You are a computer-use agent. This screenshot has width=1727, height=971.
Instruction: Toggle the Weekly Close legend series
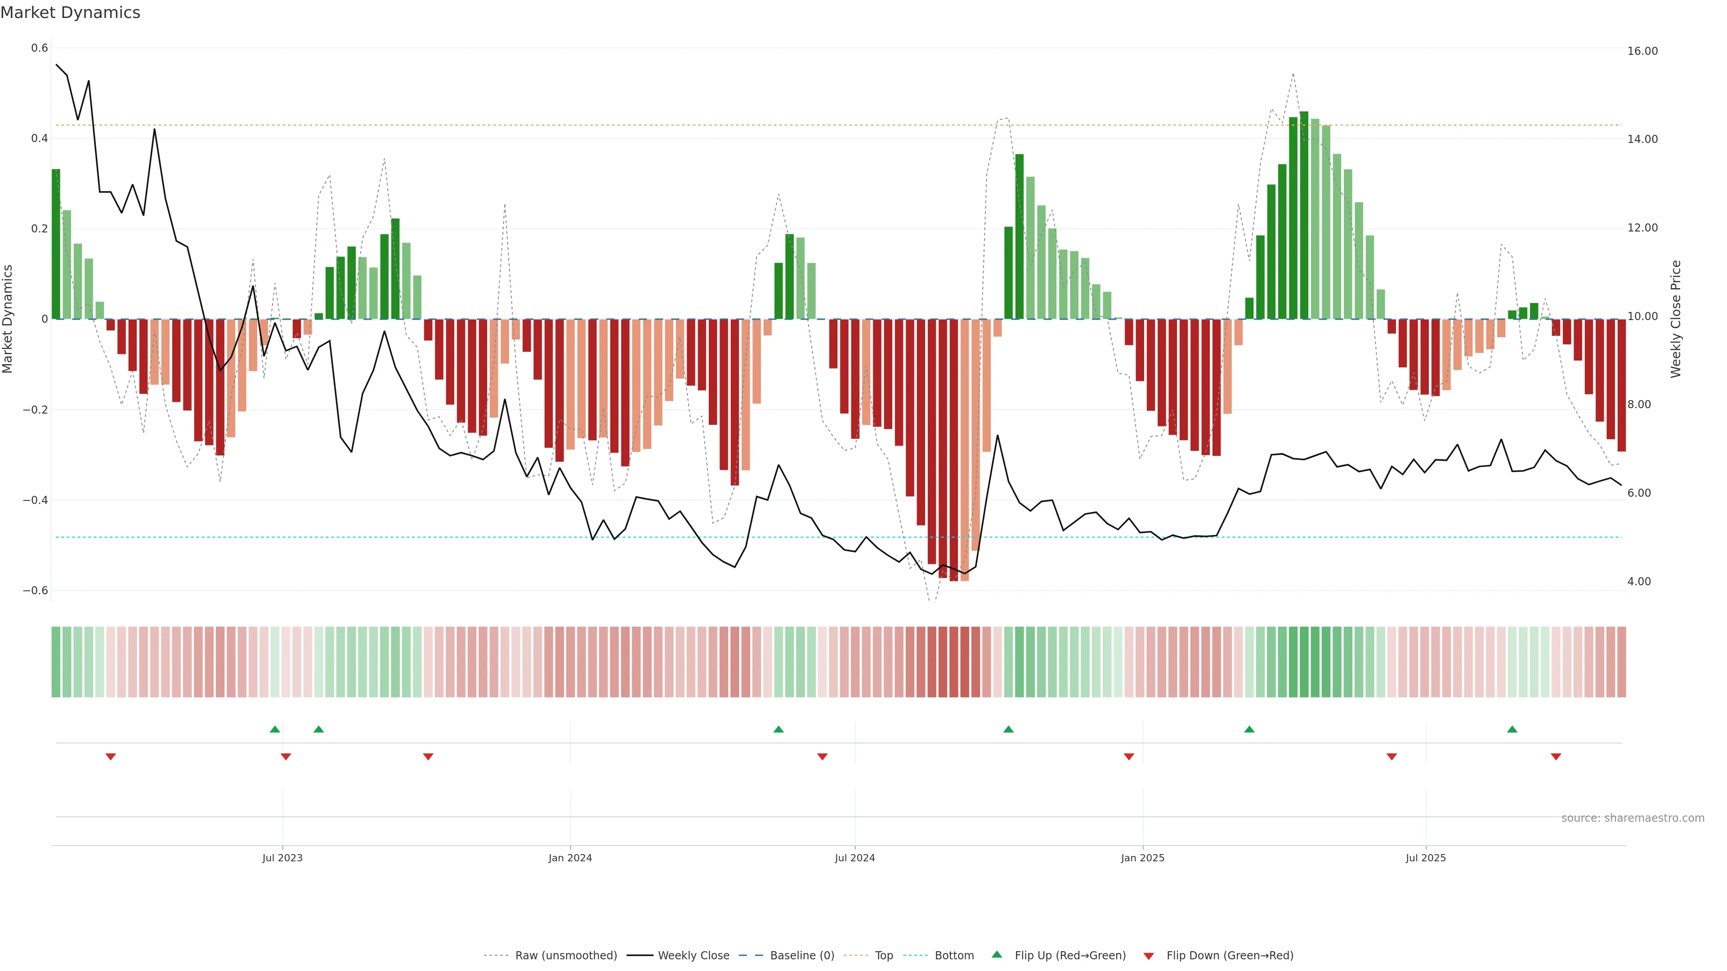693,956
